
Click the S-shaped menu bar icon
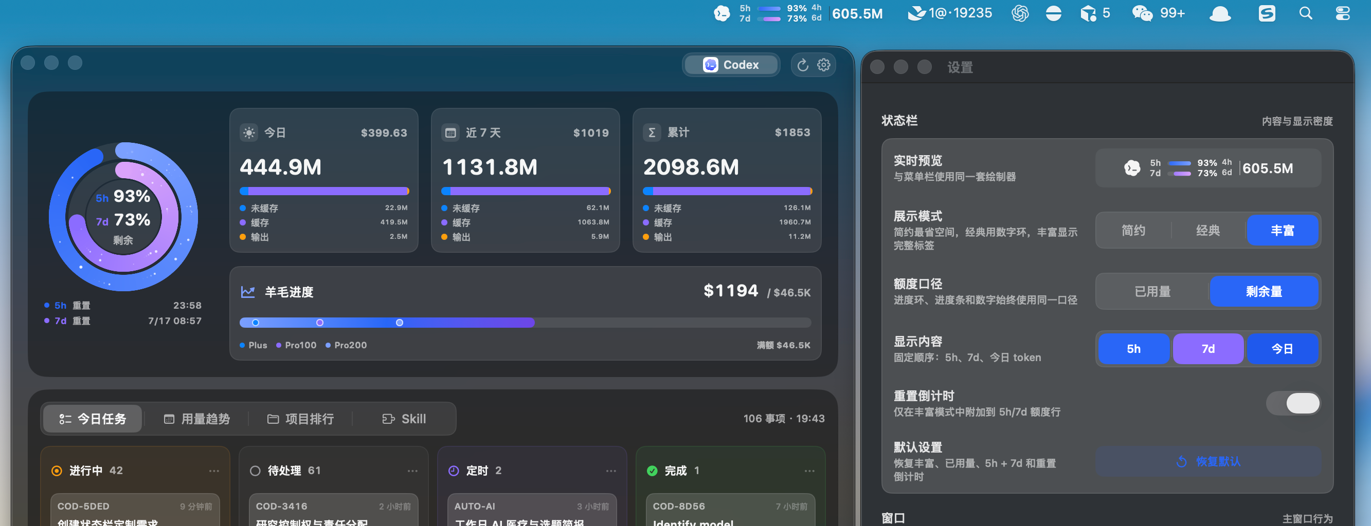pyautogui.click(x=1267, y=13)
